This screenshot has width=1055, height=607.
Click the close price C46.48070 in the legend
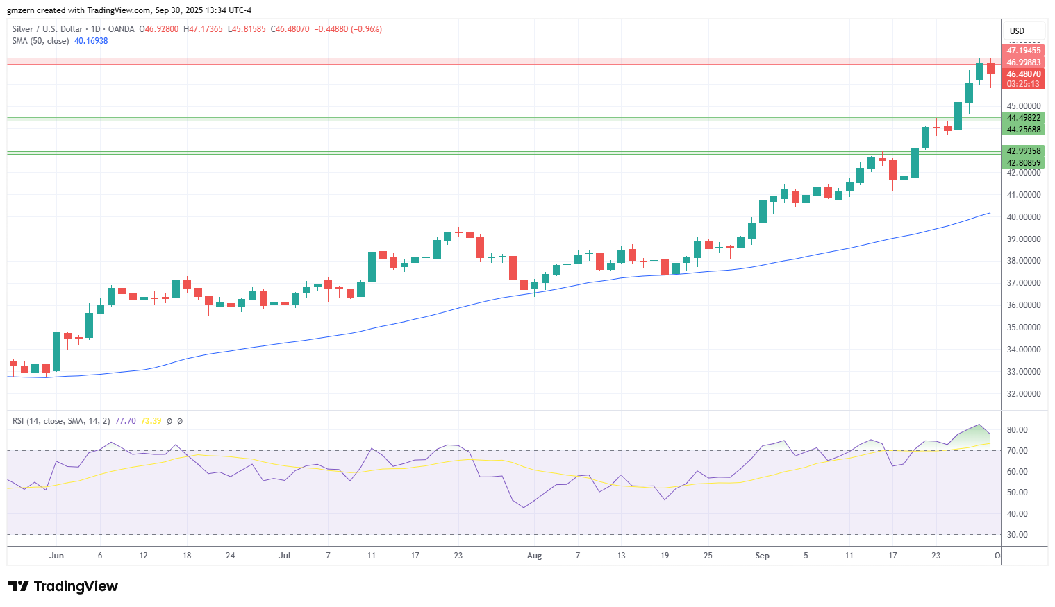290,29
